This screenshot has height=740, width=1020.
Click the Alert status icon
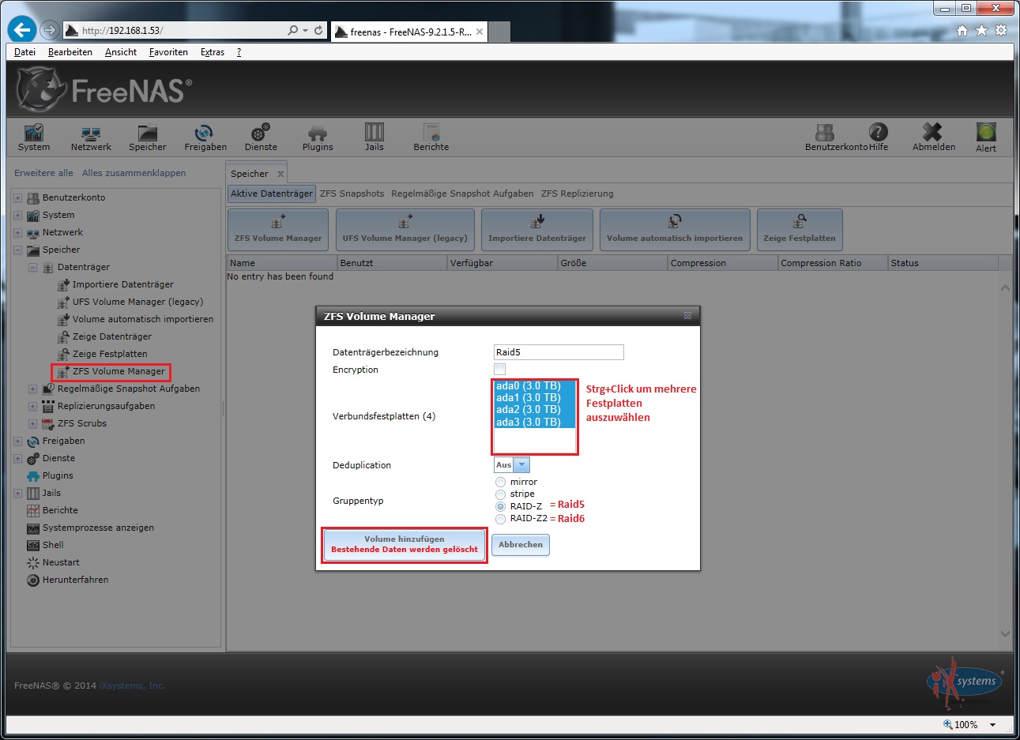[986, 137]
